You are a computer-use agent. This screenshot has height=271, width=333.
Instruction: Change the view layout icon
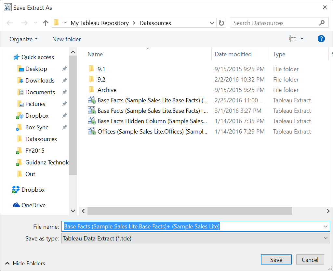(292, 39)
